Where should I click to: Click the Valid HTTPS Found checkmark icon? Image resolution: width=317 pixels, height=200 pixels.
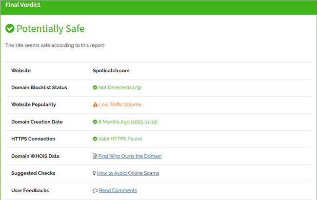[x=95, y=139]
